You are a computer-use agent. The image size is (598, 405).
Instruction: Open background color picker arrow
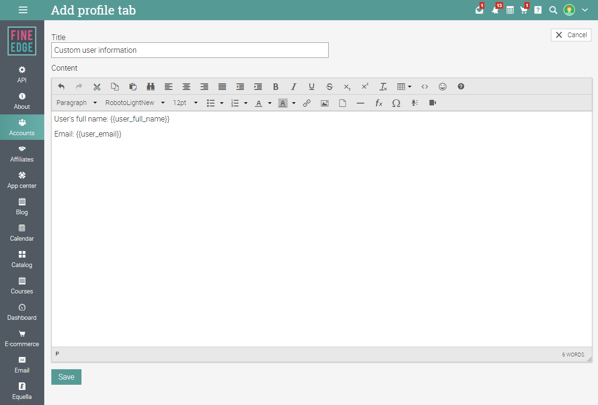[294, 103]
